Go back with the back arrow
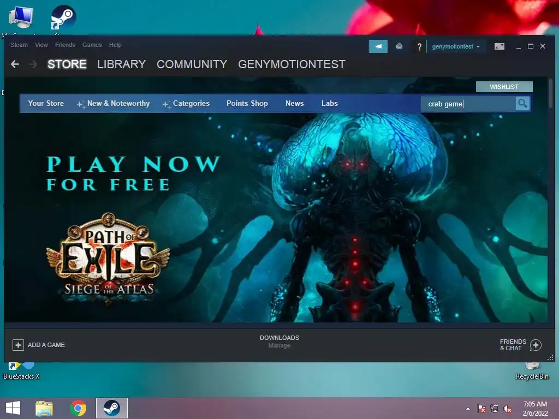559x419 pixels. pos(15,64)
